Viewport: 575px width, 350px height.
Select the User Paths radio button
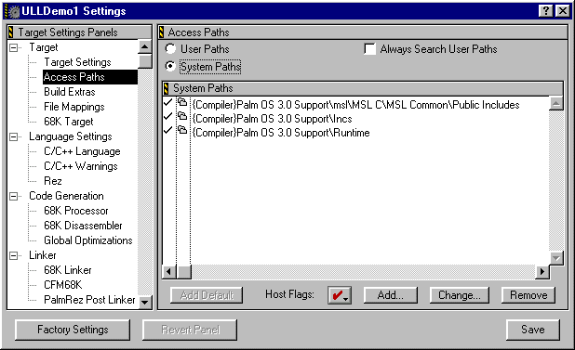(170, 48)
